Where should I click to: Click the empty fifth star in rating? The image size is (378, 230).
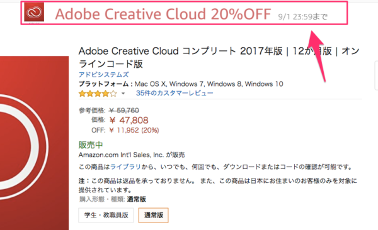(113, 94)
